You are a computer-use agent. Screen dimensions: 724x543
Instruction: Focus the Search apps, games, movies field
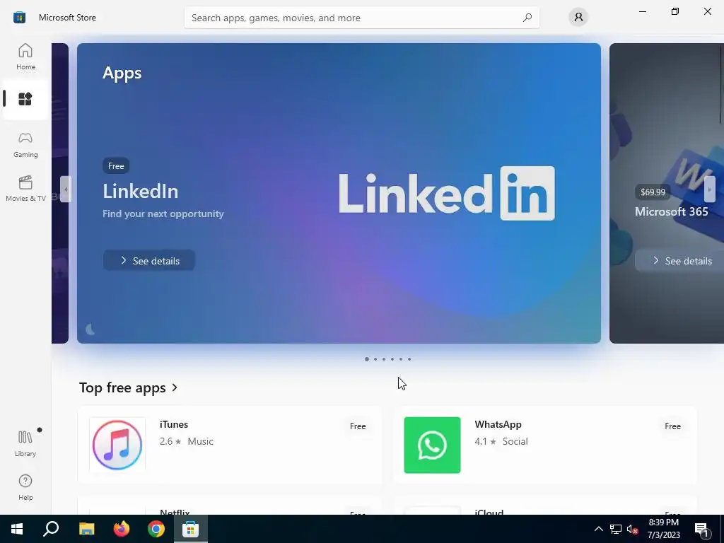pos(361,18)
